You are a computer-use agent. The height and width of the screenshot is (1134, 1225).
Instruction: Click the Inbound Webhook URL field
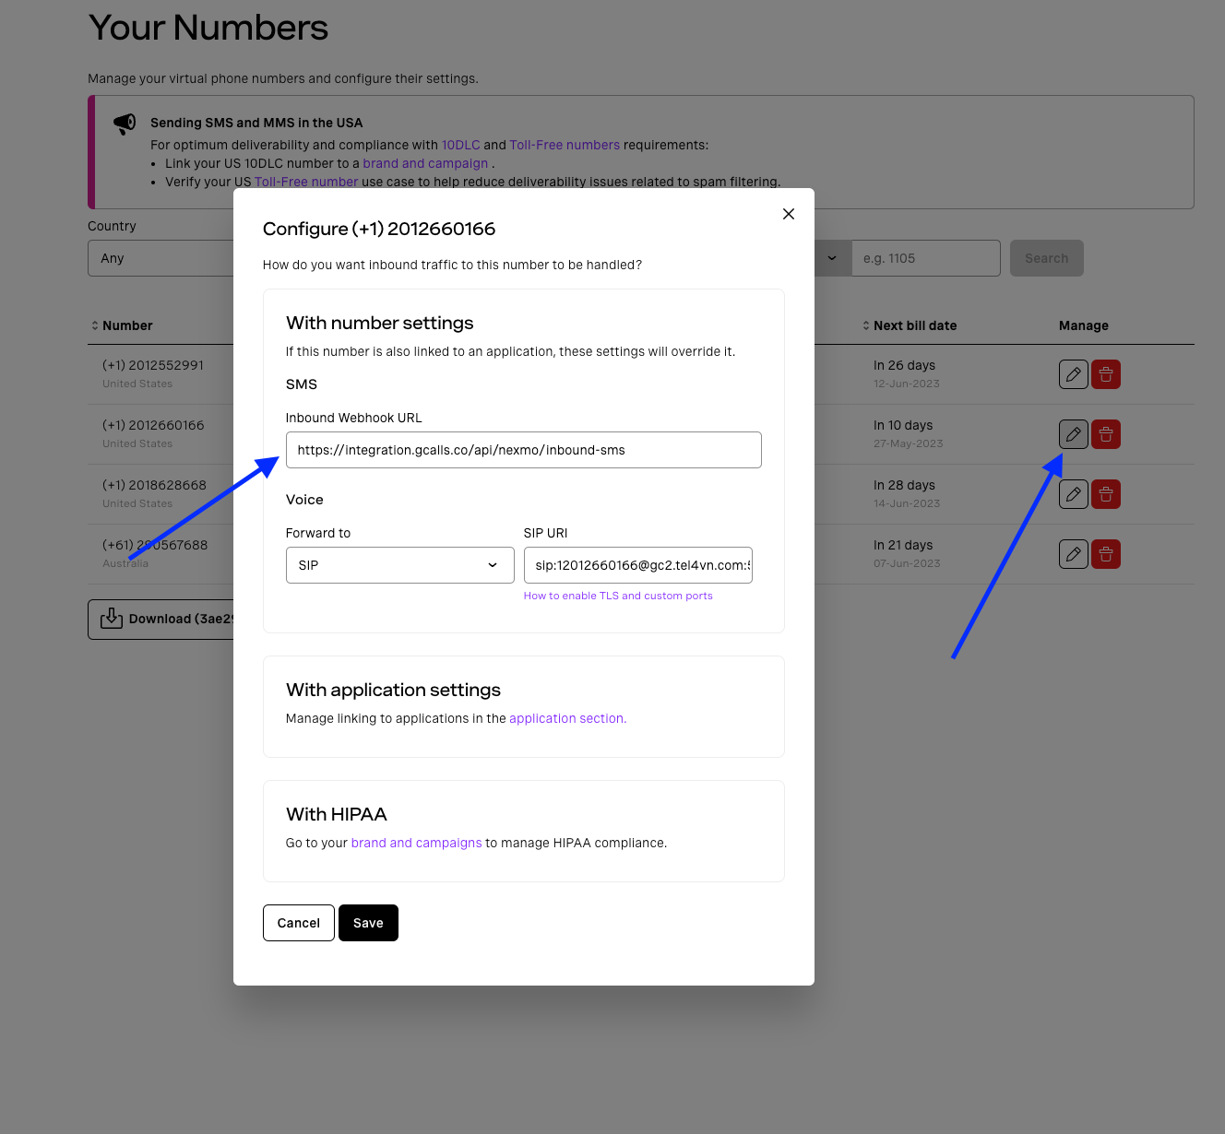coord(523,450)
